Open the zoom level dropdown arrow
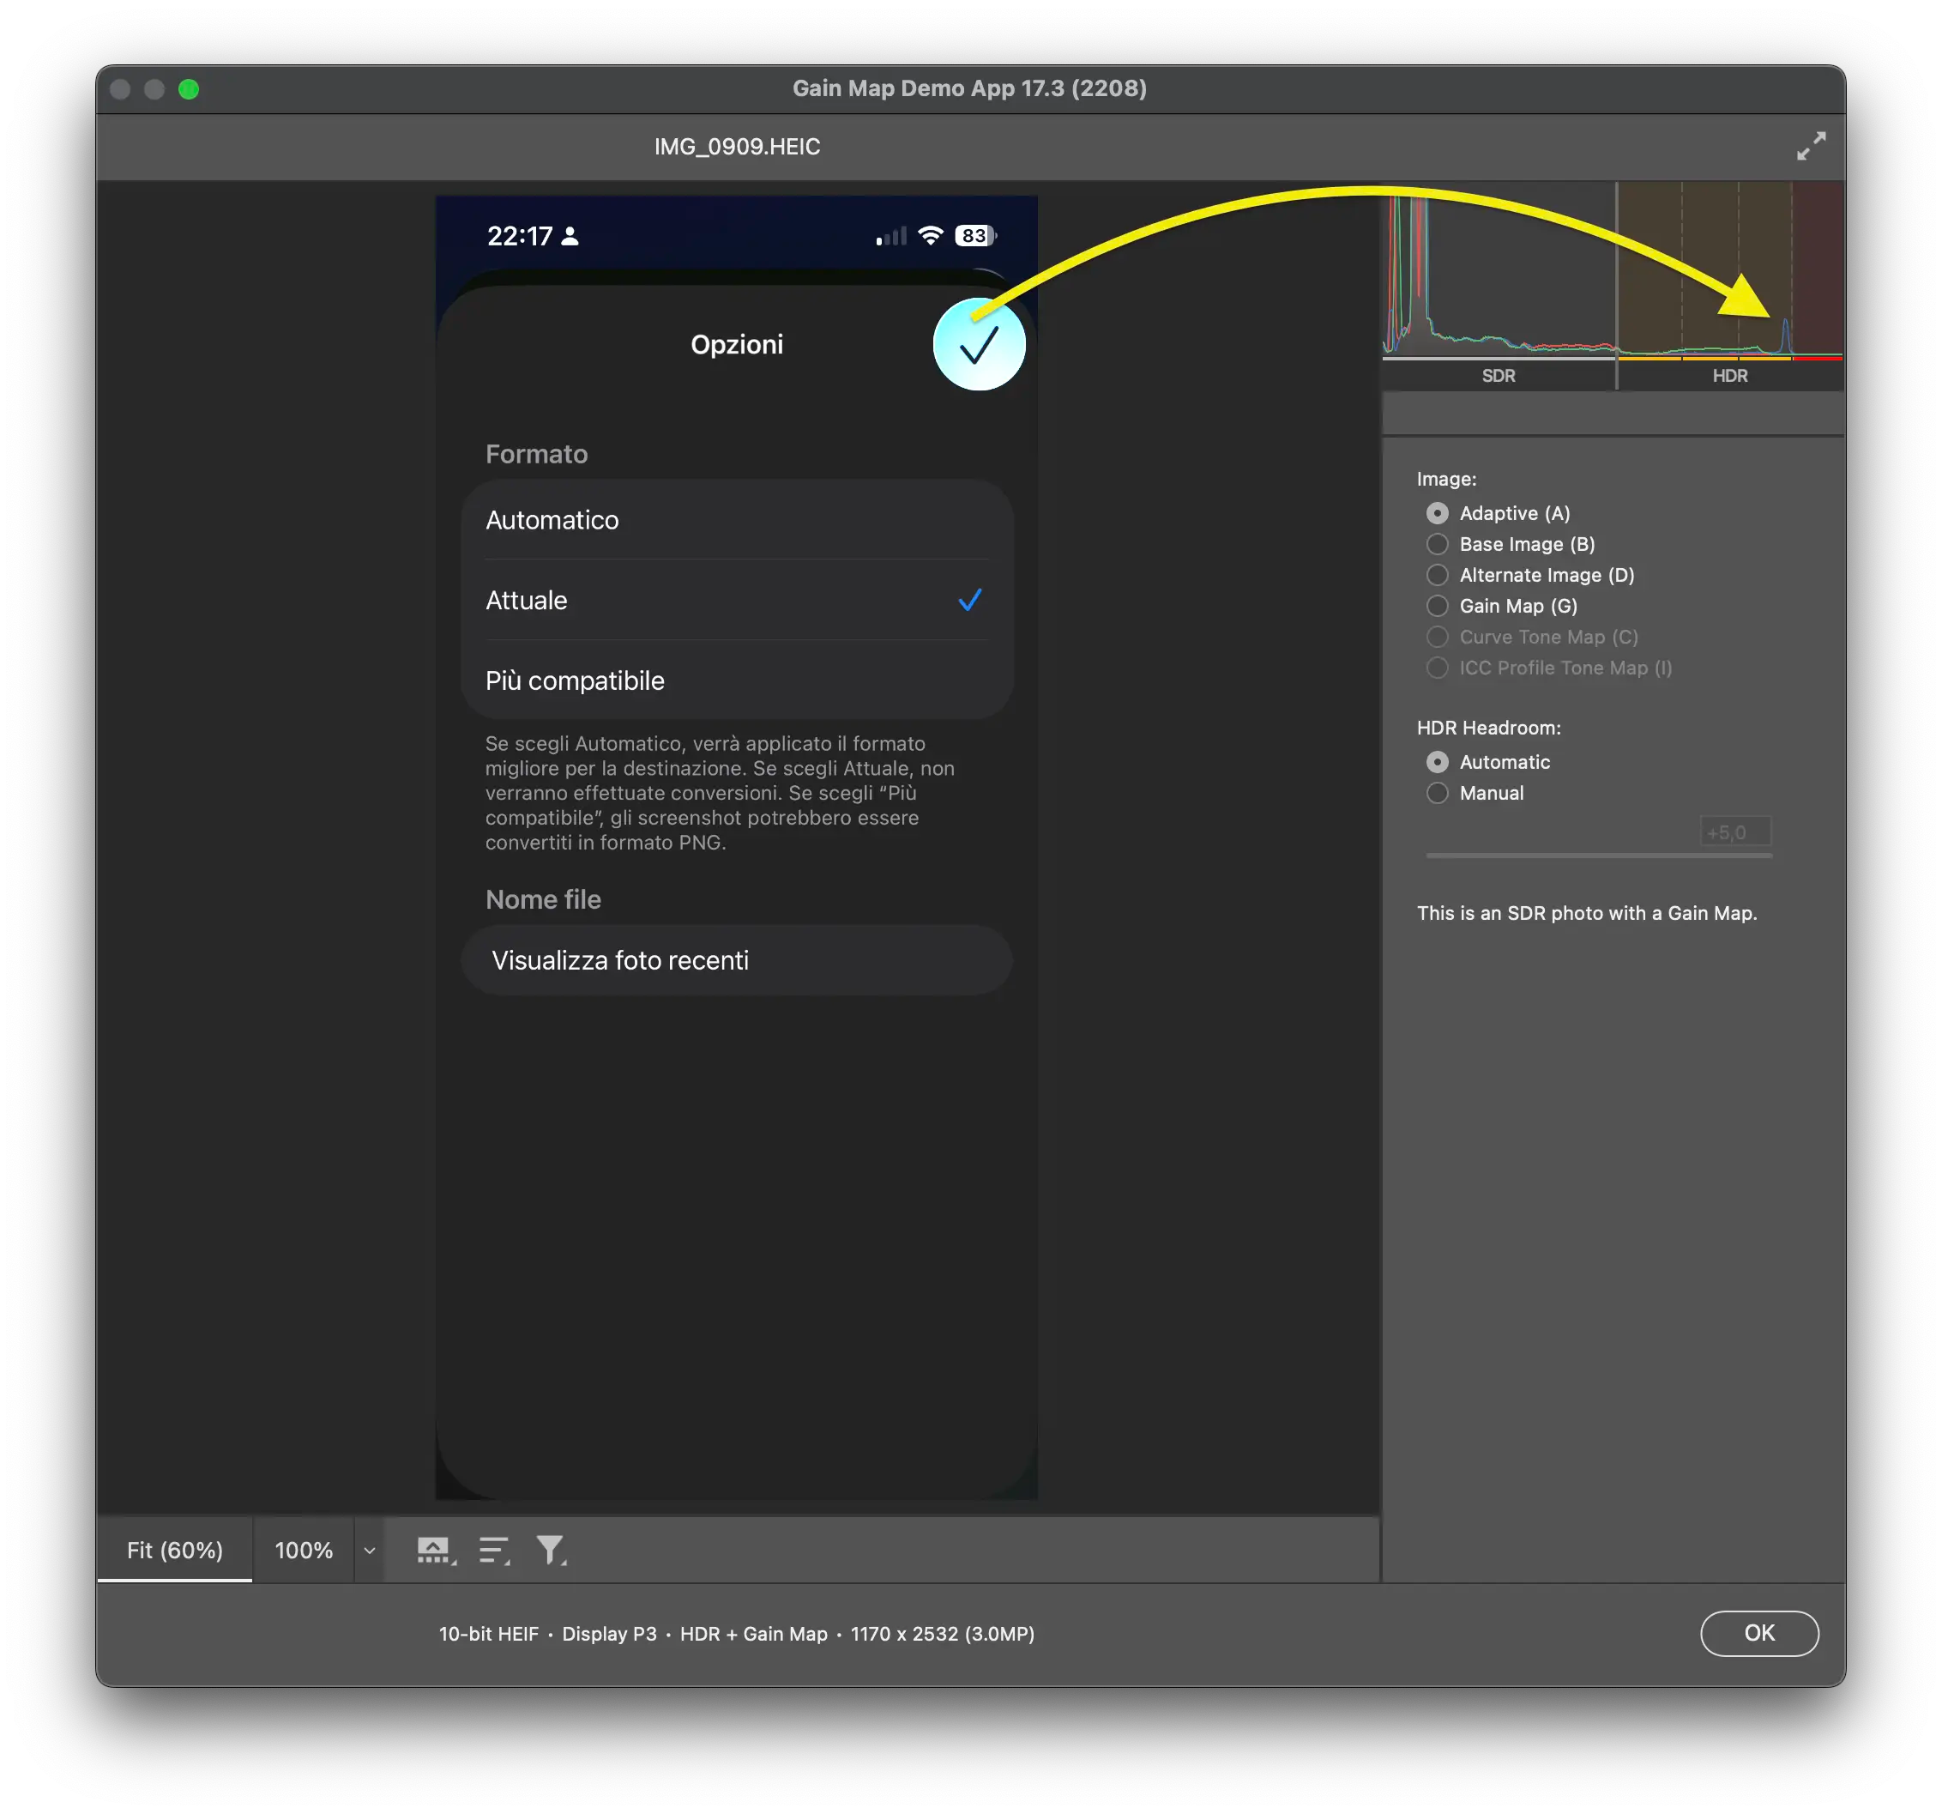 click(369, 1550)
